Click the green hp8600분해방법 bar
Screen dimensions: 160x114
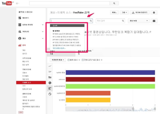[x=110, y=86]
